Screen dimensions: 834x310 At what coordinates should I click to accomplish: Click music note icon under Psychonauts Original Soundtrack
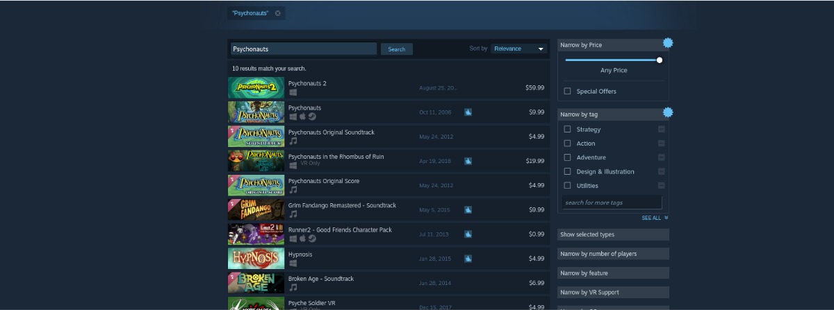pyautogui.click(x=293, y=141)
